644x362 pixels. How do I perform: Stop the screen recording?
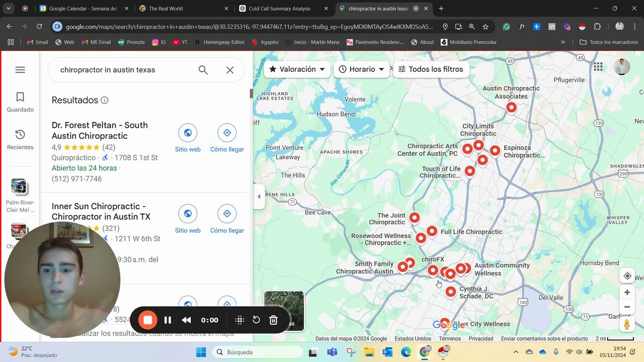tap(148, 320)
